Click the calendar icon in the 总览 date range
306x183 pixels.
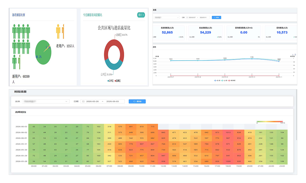click(x=187, y=18)
